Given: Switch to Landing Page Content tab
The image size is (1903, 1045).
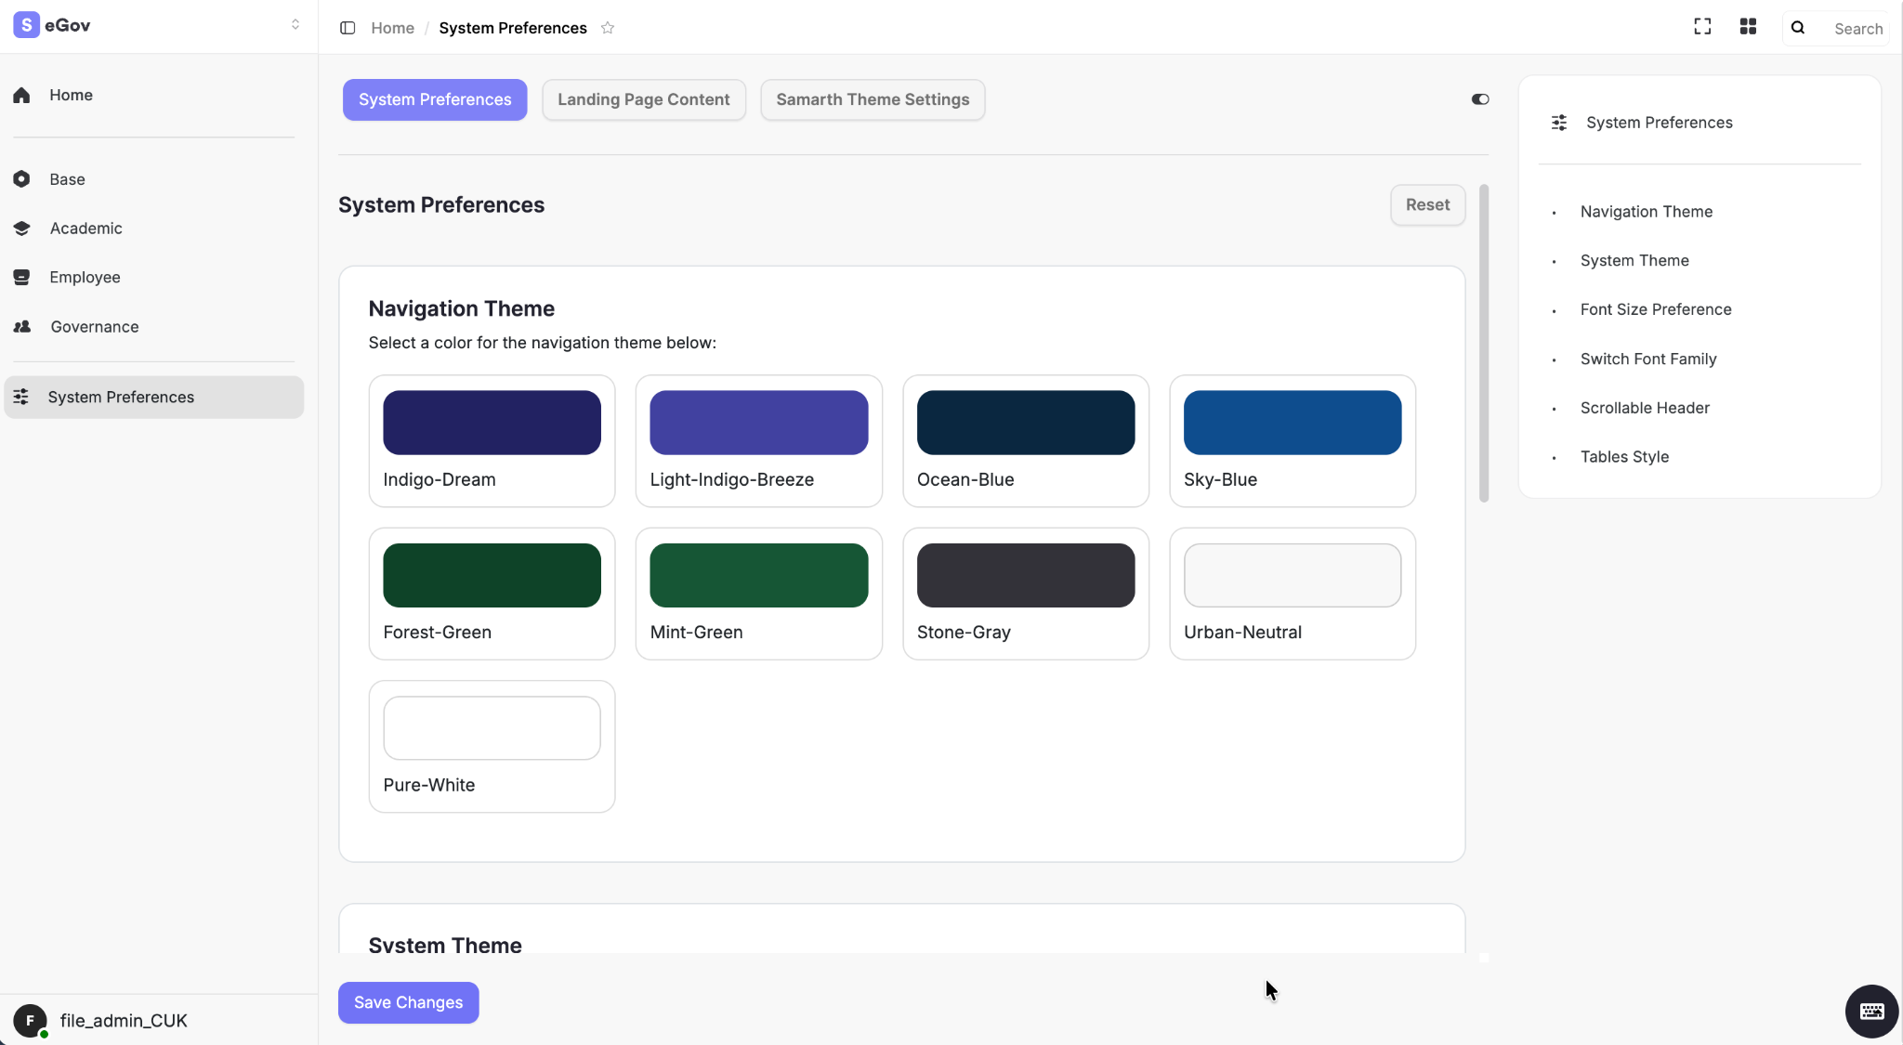Looking at the screenshot, I should pyautogui.click(x=643, y=99).
